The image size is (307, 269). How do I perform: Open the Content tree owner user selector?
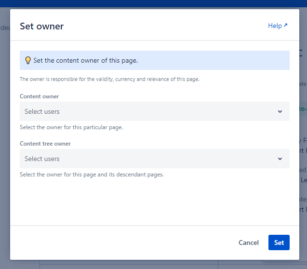tap(155, 159)
